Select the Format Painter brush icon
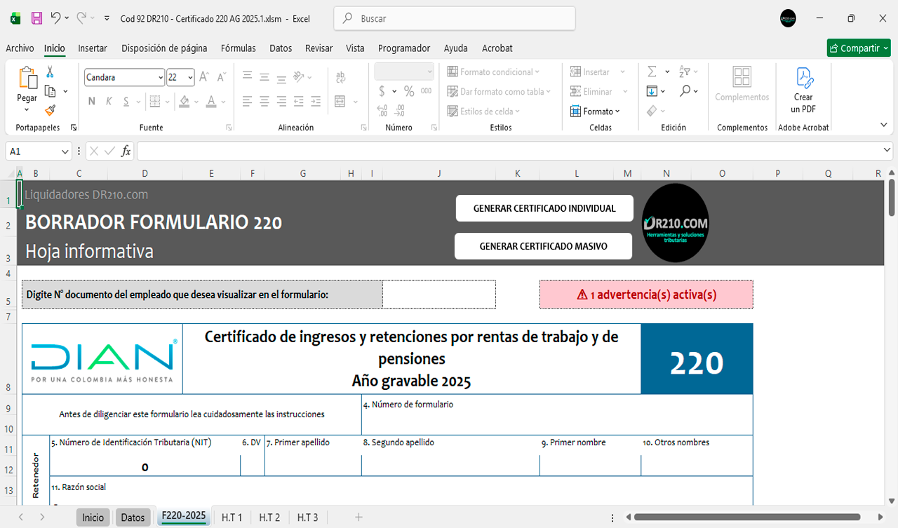The height and width of the screenshot is (528, 898). pos(50,110)
